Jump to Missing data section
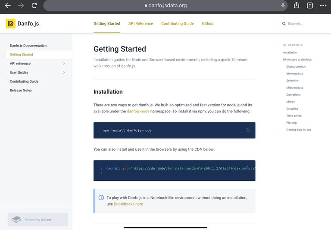Viewport: 331px width, 230px height. pyautogui.click(x=295, y=87)
